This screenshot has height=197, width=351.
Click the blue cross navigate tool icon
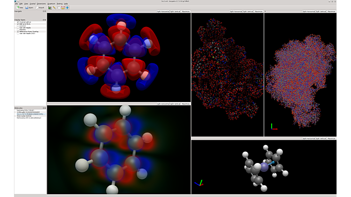click(x=67, y=7)
